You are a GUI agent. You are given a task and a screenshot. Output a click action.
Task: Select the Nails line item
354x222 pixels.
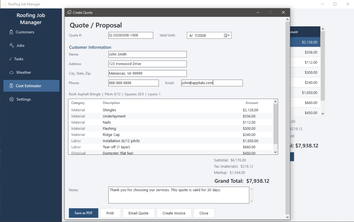point(171,122)
